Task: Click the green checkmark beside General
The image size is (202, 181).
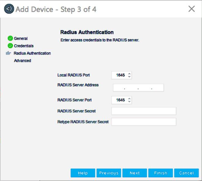Action: coord(10,38)
